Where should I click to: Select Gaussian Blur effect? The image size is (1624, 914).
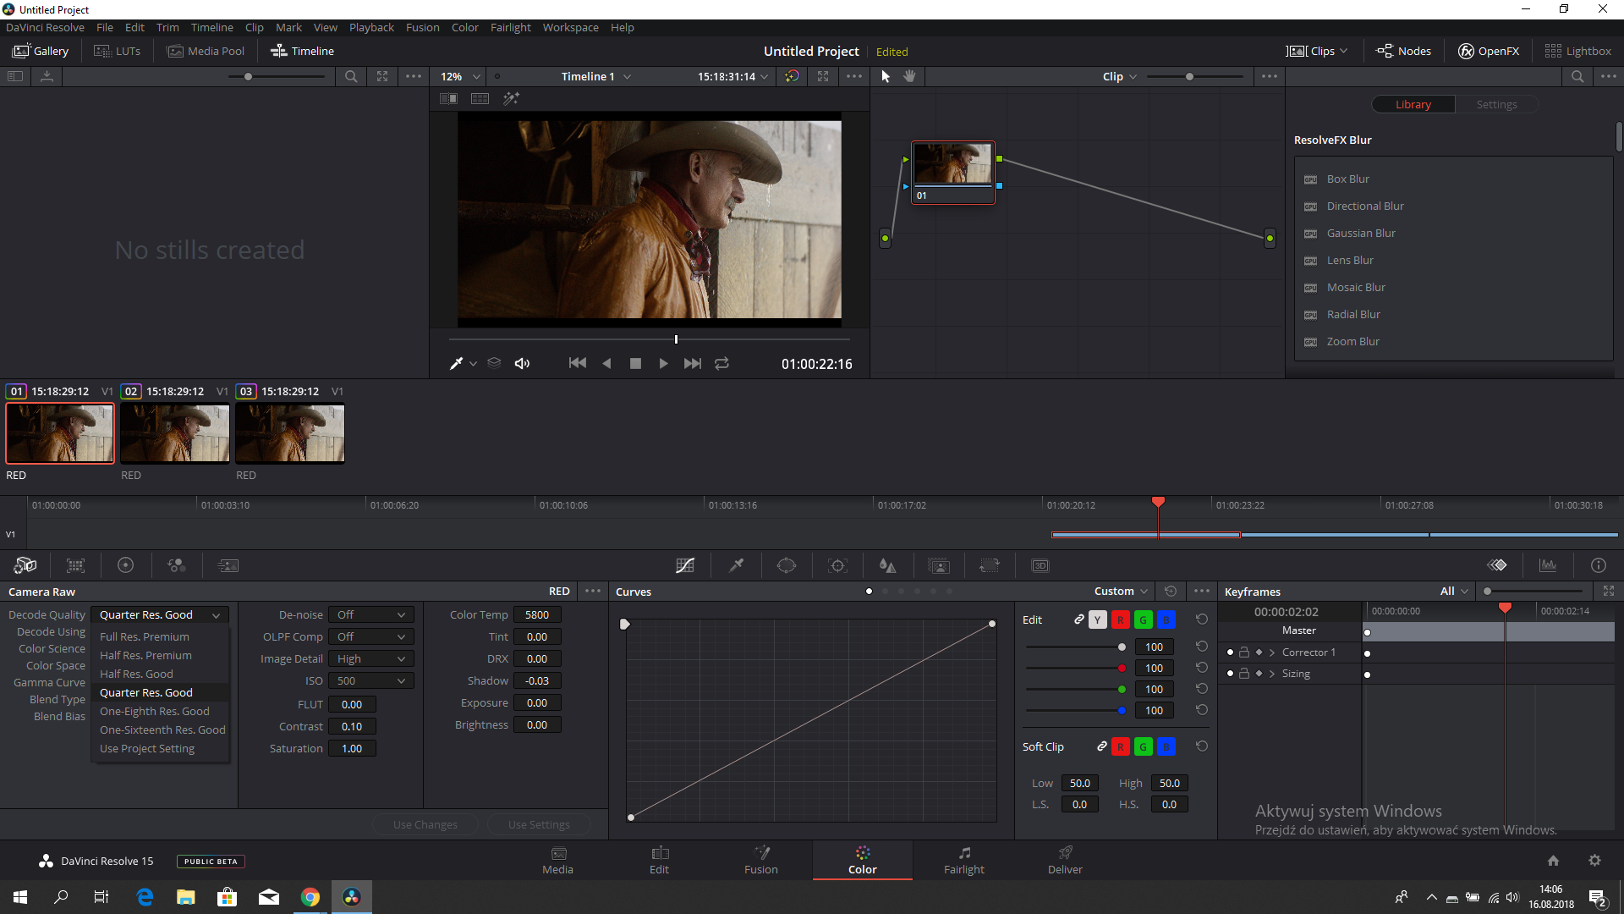click(x=1361, y=234)
